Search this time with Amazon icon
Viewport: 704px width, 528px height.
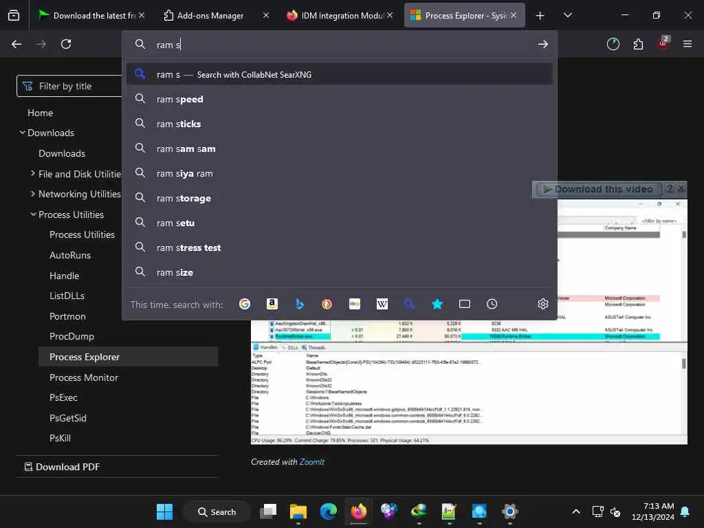272,304
